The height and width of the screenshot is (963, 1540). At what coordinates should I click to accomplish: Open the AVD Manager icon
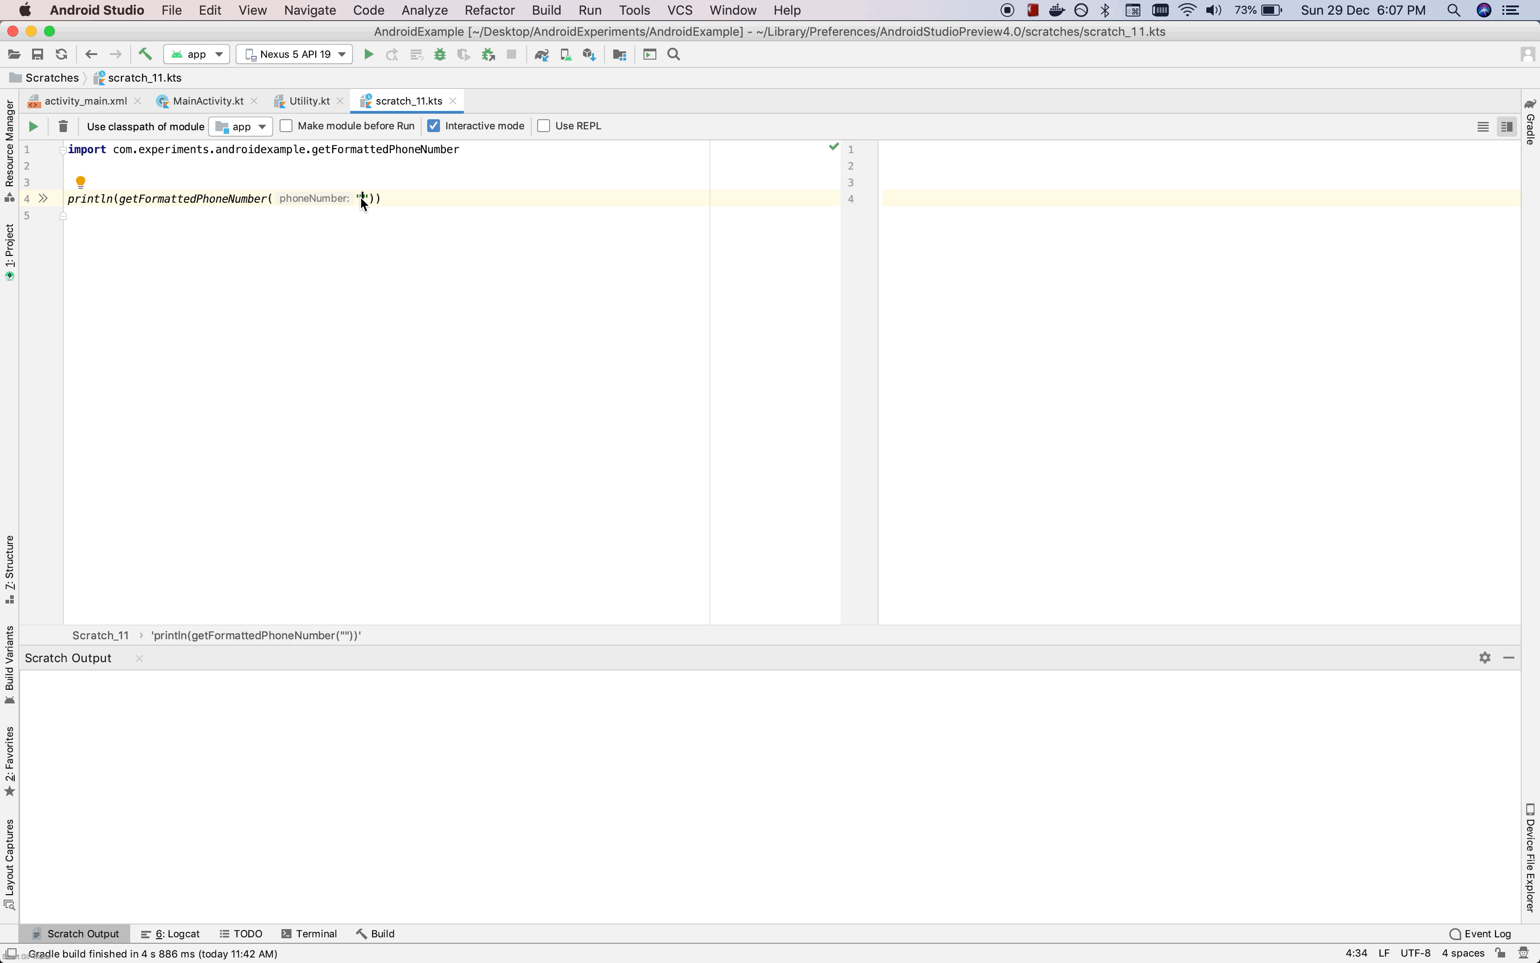565,55
